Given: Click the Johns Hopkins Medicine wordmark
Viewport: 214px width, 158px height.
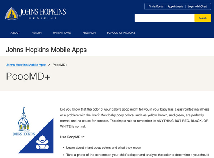Looking at the screenshot, I should click(43, 14).
